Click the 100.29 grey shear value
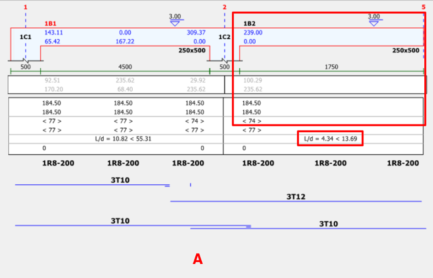This screenshot has width=433, height=278. coord(252,81)
